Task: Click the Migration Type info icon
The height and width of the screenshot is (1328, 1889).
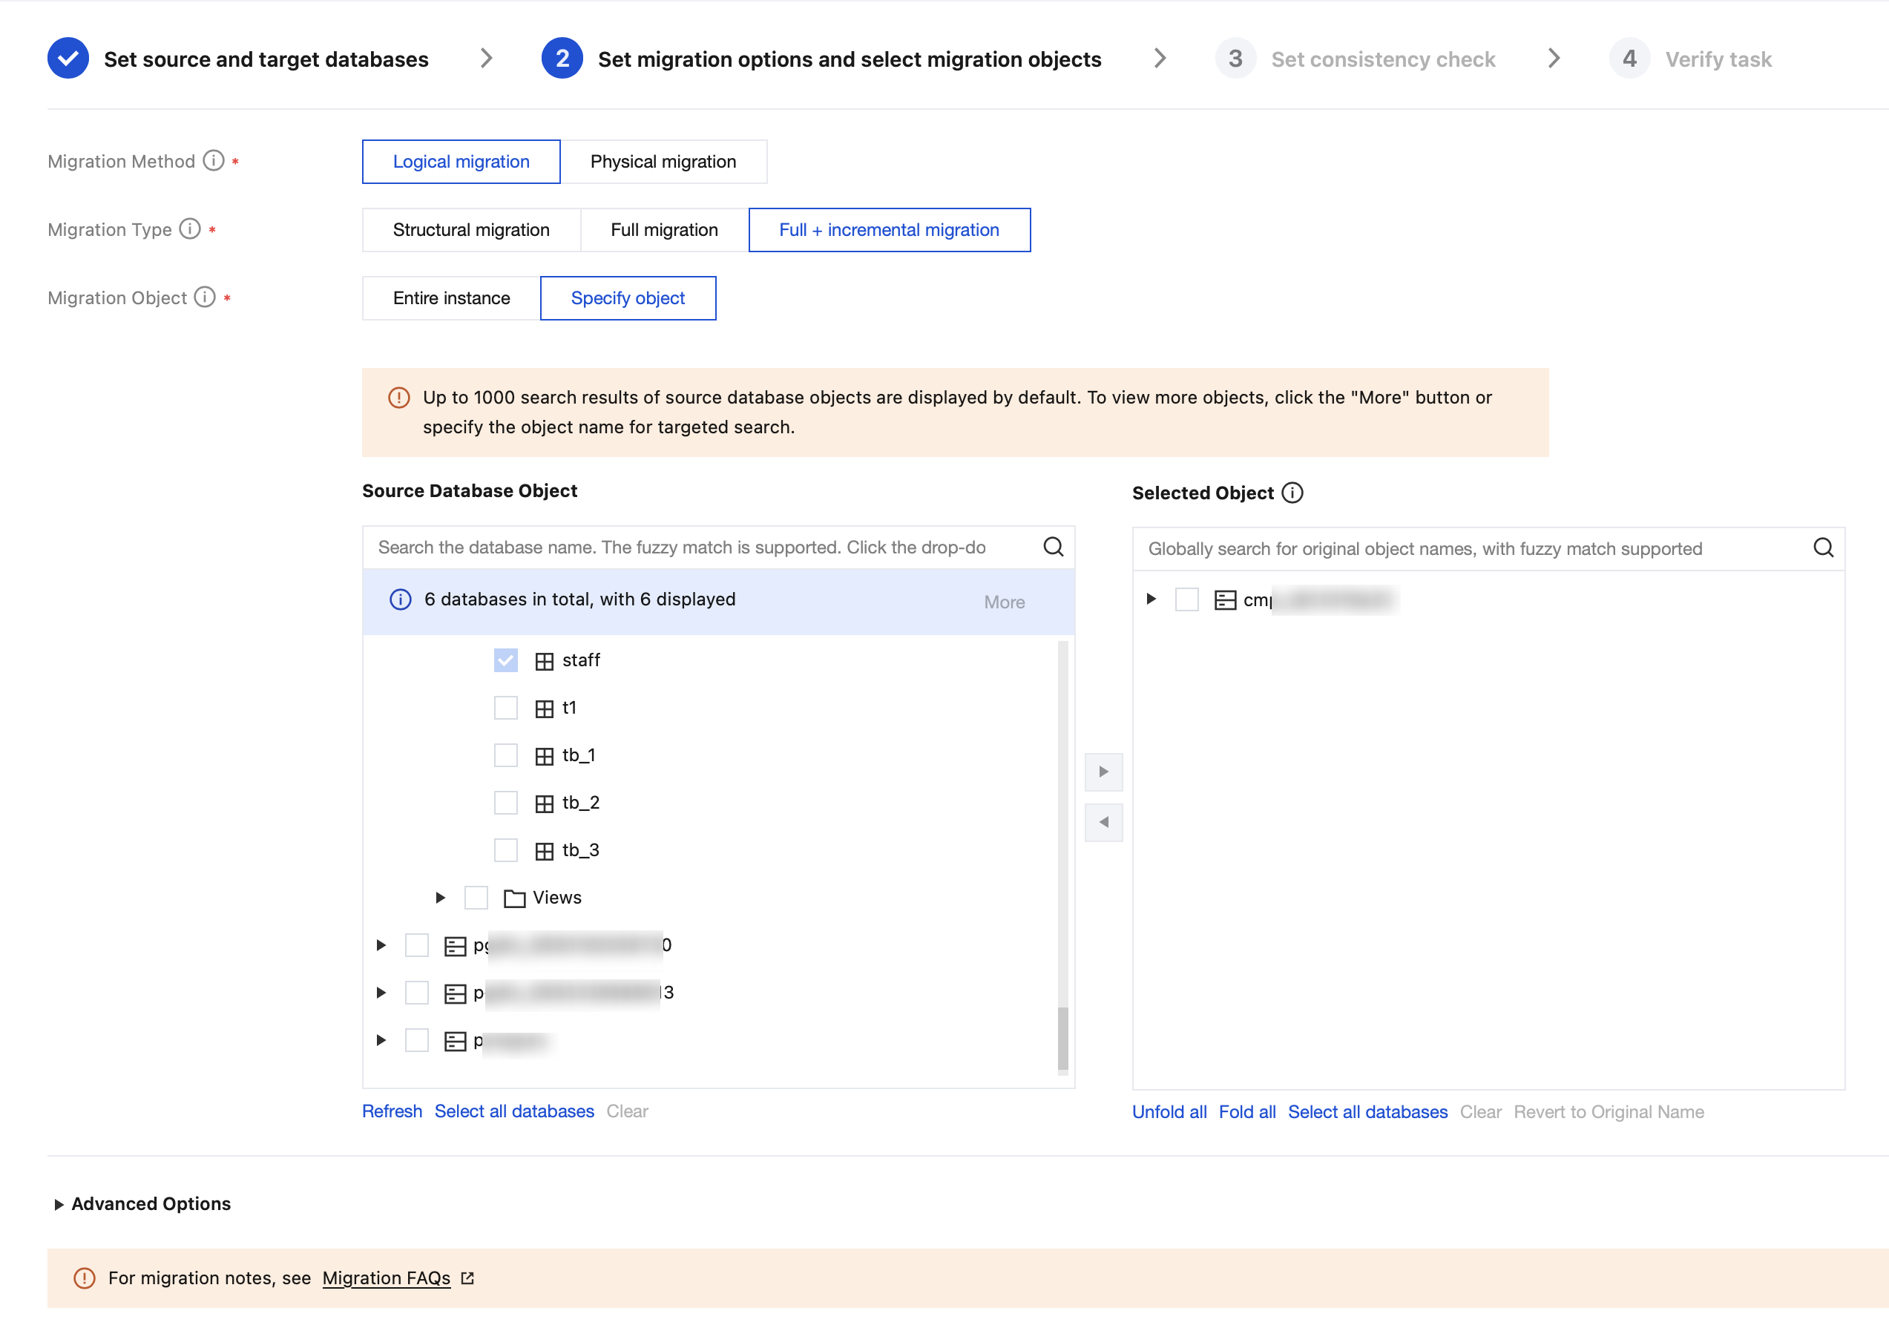Action: click(x=190, y=229)
